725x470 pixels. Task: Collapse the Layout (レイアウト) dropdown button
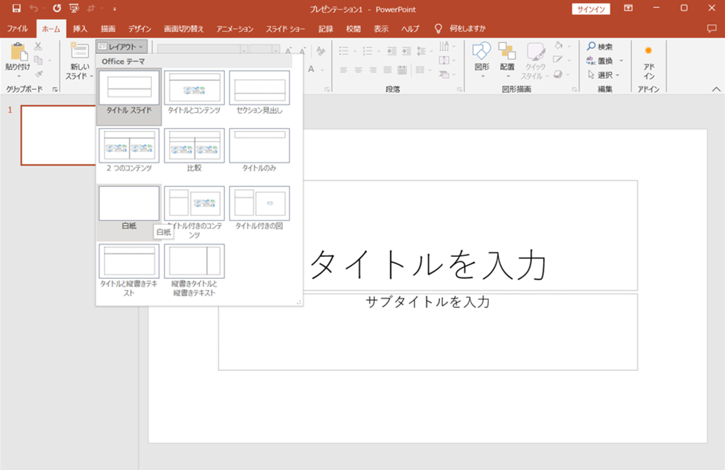(x=121, y=47)
